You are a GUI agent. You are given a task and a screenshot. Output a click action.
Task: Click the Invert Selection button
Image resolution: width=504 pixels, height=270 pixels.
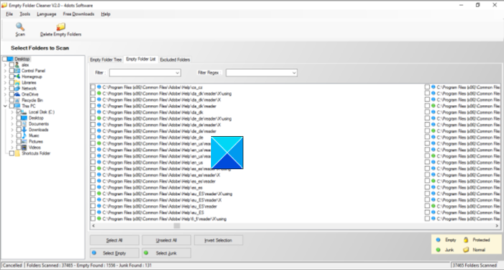pyautogui.click(x=219, y=240)
